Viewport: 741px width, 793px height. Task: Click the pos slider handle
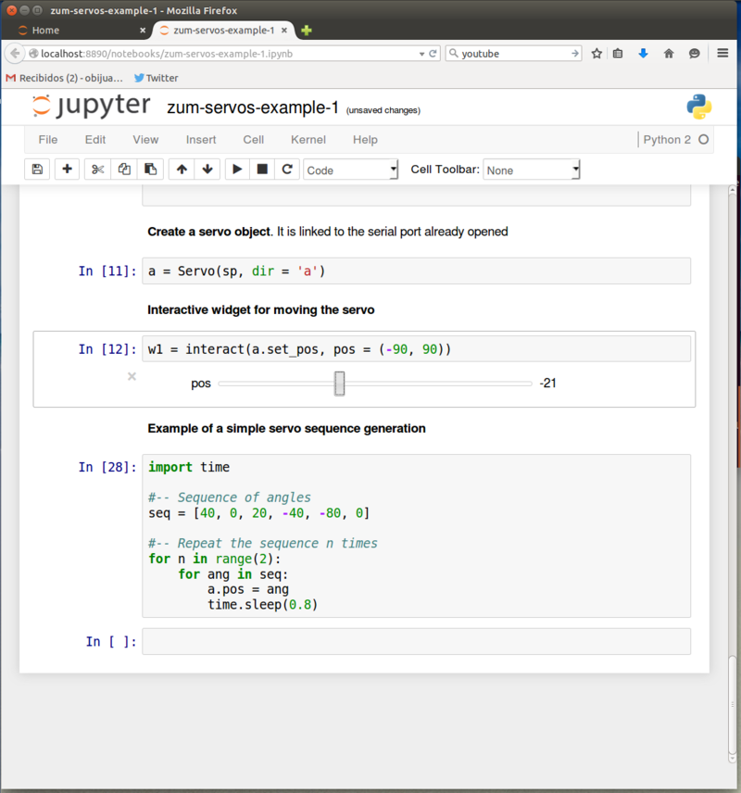coord(340,384)
